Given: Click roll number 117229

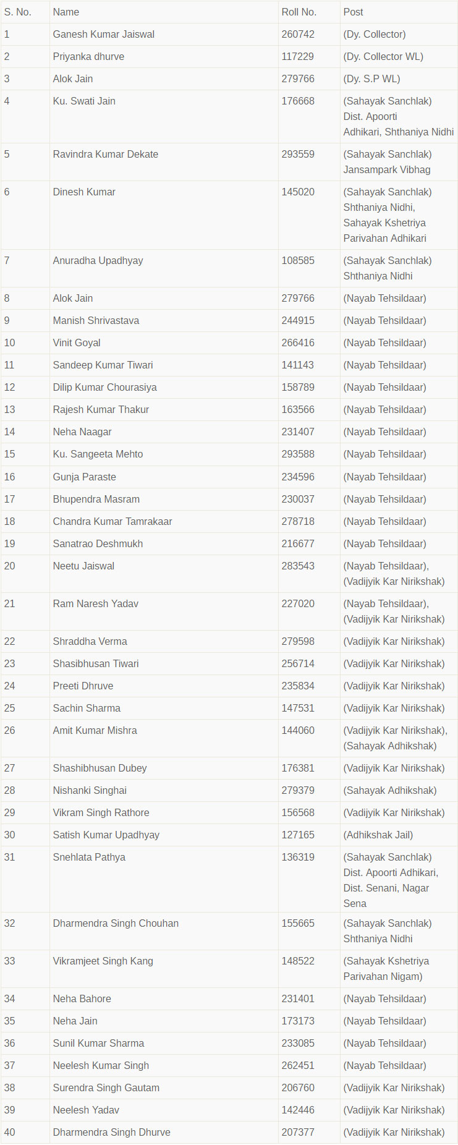Looking at the screenshot, I should click(x=298, y=56).
